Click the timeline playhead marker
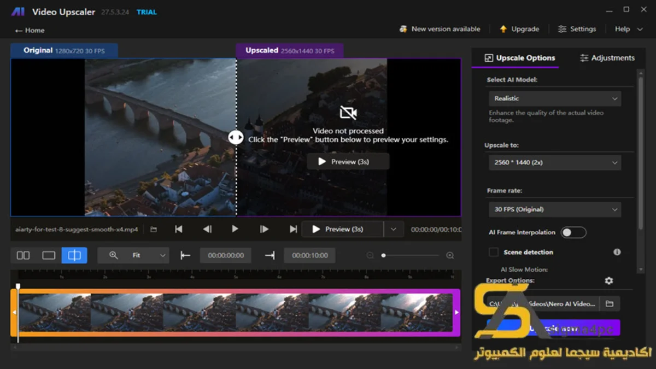The image size is (656, 369). (18, 286)
